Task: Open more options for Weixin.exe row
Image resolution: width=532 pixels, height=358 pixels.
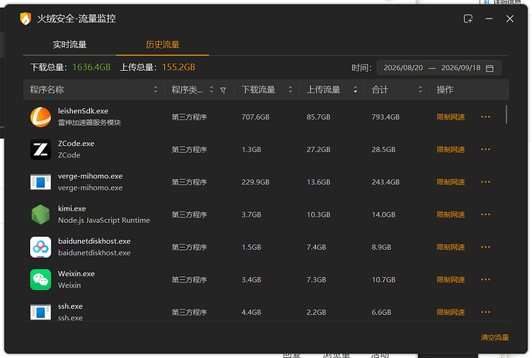Action: pyautogui.click(x=485, y=280)
